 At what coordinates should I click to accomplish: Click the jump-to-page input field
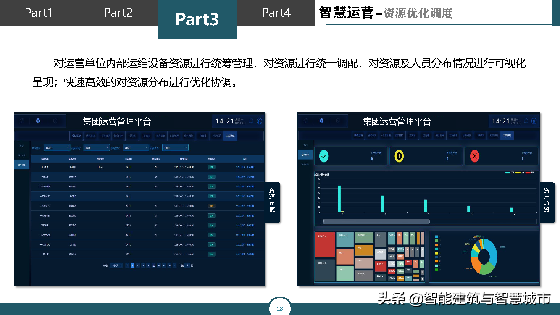187,265
